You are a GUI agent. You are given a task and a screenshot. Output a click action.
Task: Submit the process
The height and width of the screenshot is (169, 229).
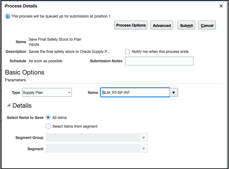click(186, 26)
